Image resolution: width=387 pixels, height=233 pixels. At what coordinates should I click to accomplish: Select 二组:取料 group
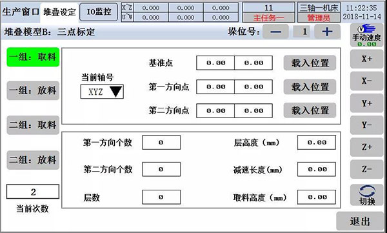[33, 125]
